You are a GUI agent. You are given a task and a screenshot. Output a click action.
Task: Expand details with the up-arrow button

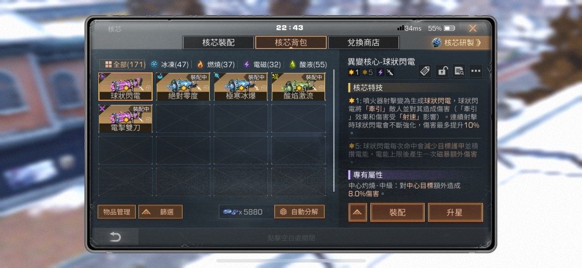(x=358, y=212)
